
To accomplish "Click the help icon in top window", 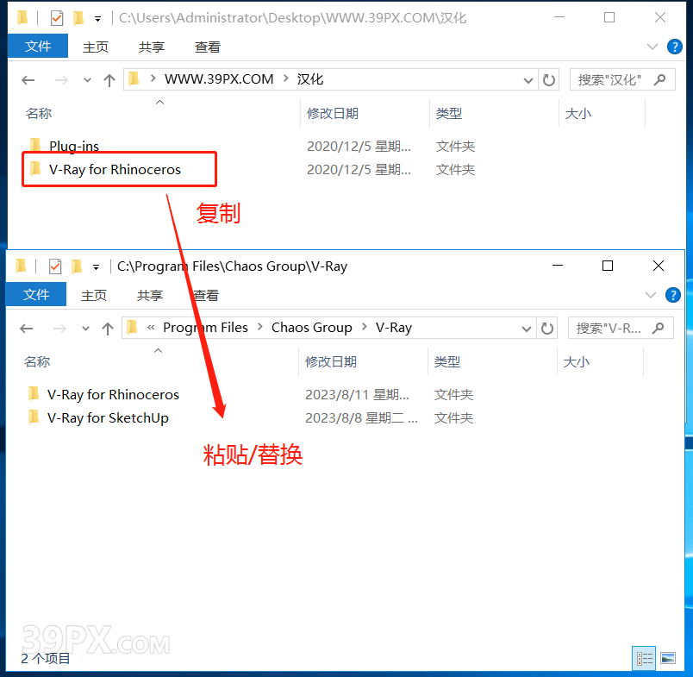I will 674,47.
